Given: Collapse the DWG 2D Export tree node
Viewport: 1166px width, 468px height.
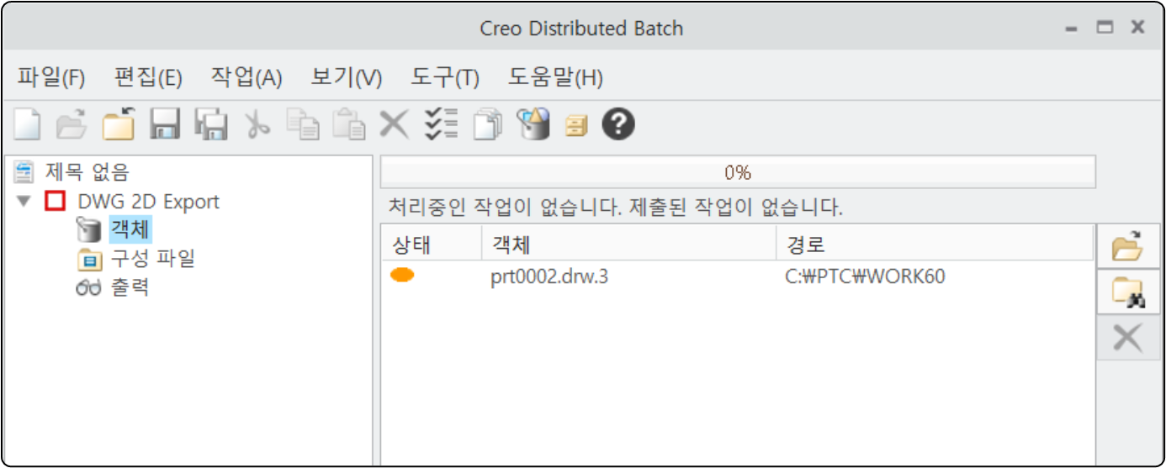Looking at the screenshot, I should coord(24,202).
